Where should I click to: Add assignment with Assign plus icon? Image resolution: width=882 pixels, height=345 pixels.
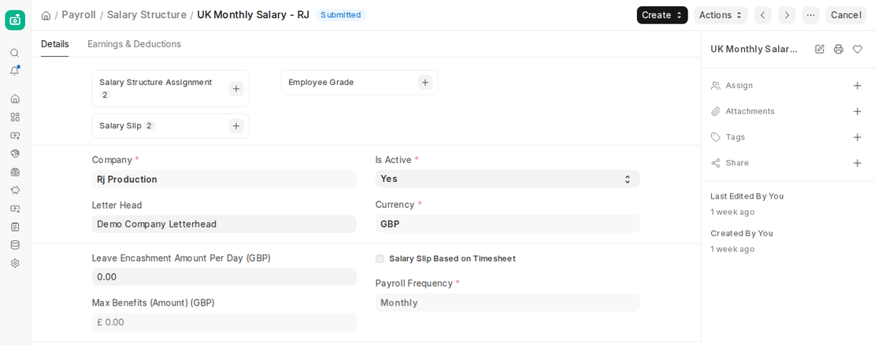[x=858, y=86]
